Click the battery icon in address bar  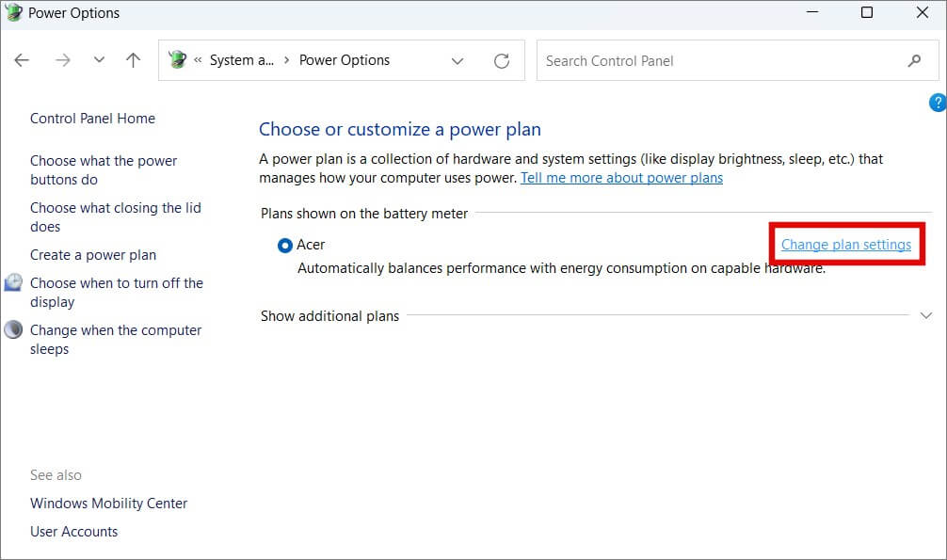[x=177, y=60]
